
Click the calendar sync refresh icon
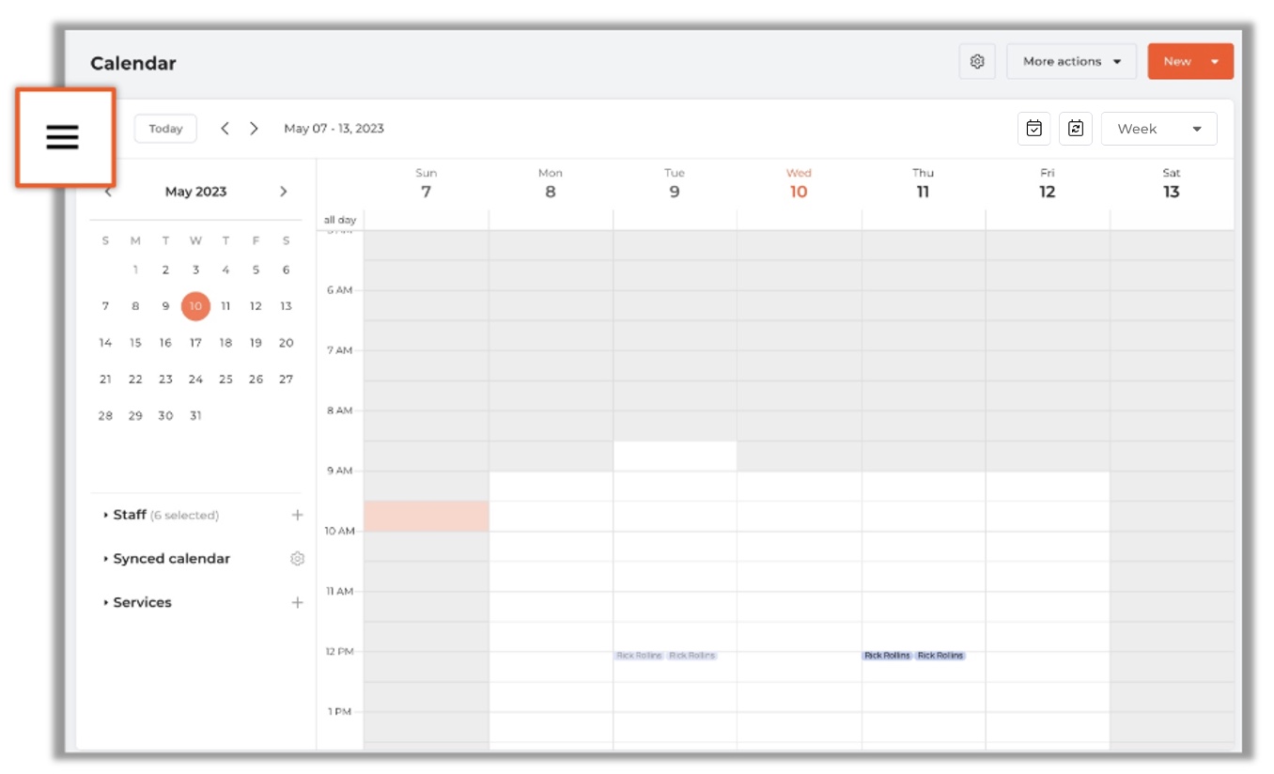coord(1075,129)
